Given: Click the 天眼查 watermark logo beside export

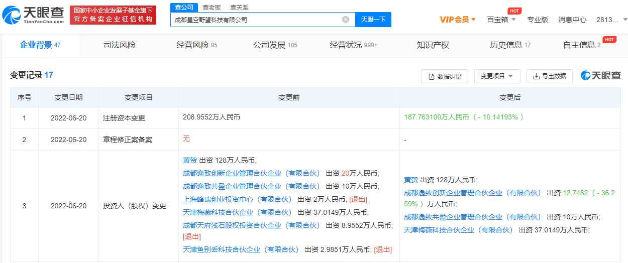Looking at the screenshot, I should click(601, 76).
